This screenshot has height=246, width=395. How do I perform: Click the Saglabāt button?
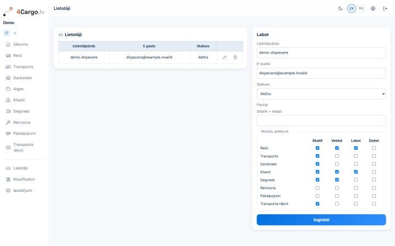point(321,220)
